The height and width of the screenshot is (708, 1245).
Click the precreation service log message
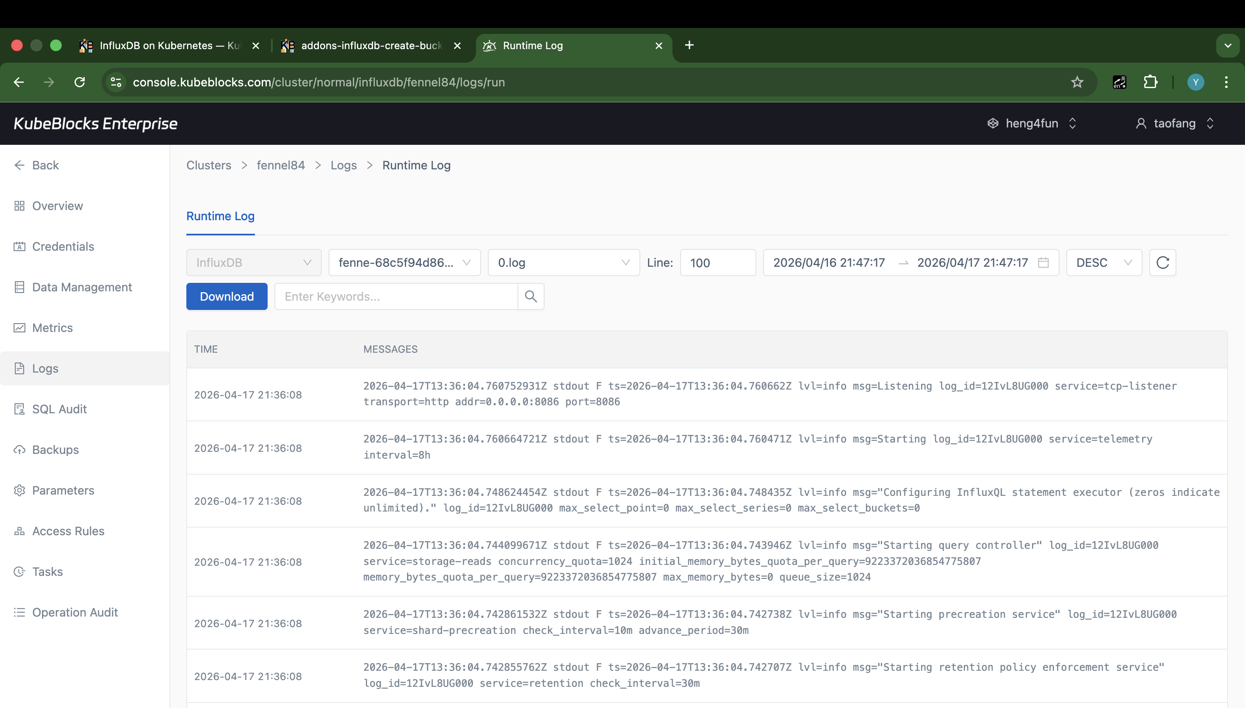click(x=769, y=622)
